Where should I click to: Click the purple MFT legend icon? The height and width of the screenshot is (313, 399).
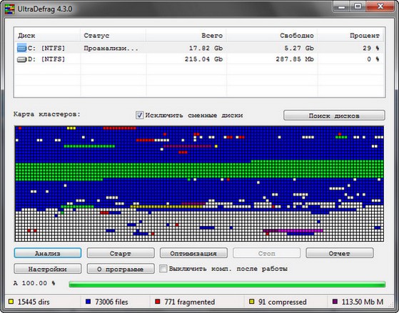[335, 302]
